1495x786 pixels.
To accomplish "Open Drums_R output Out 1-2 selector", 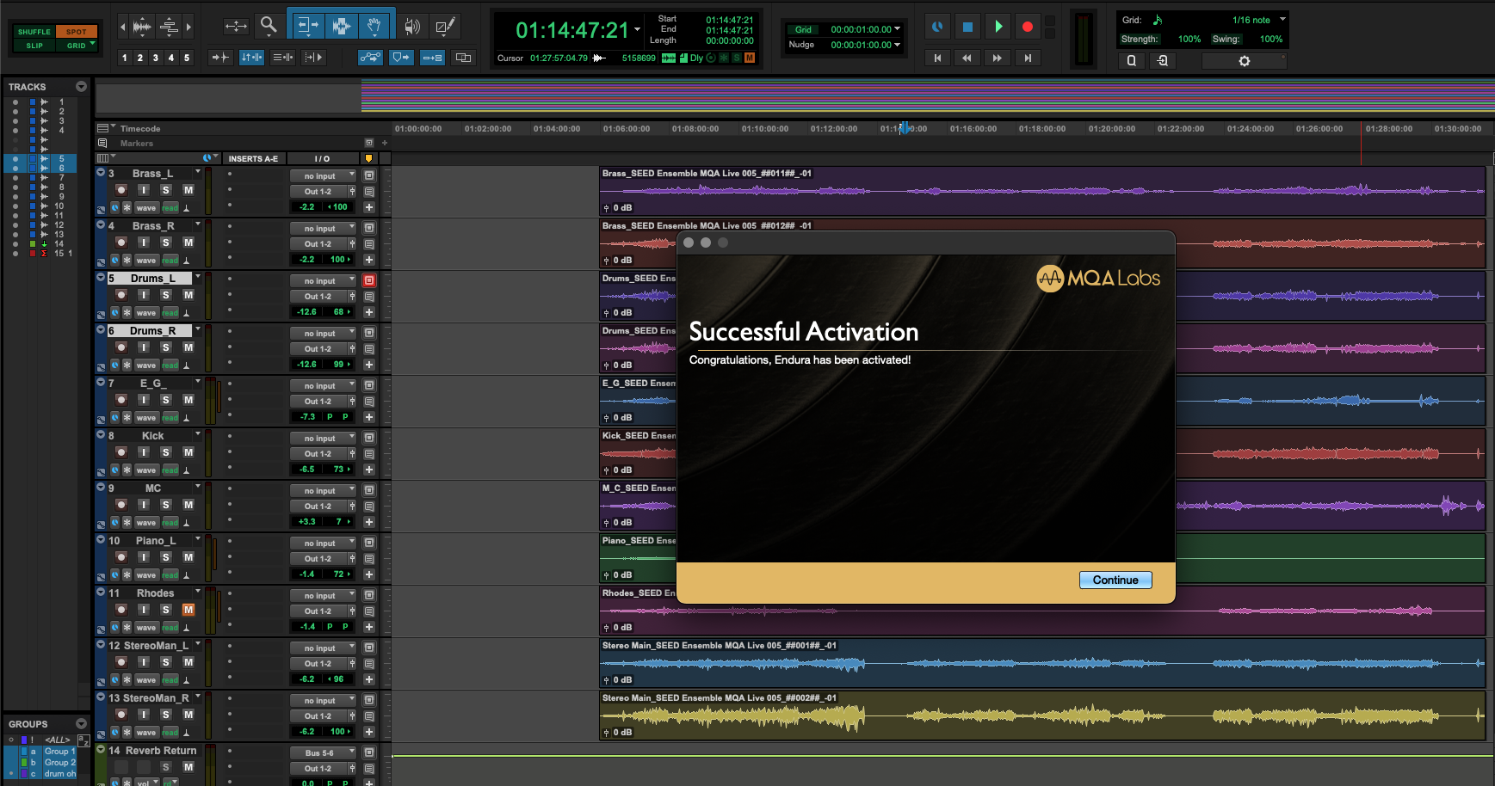I will point(318,348).
